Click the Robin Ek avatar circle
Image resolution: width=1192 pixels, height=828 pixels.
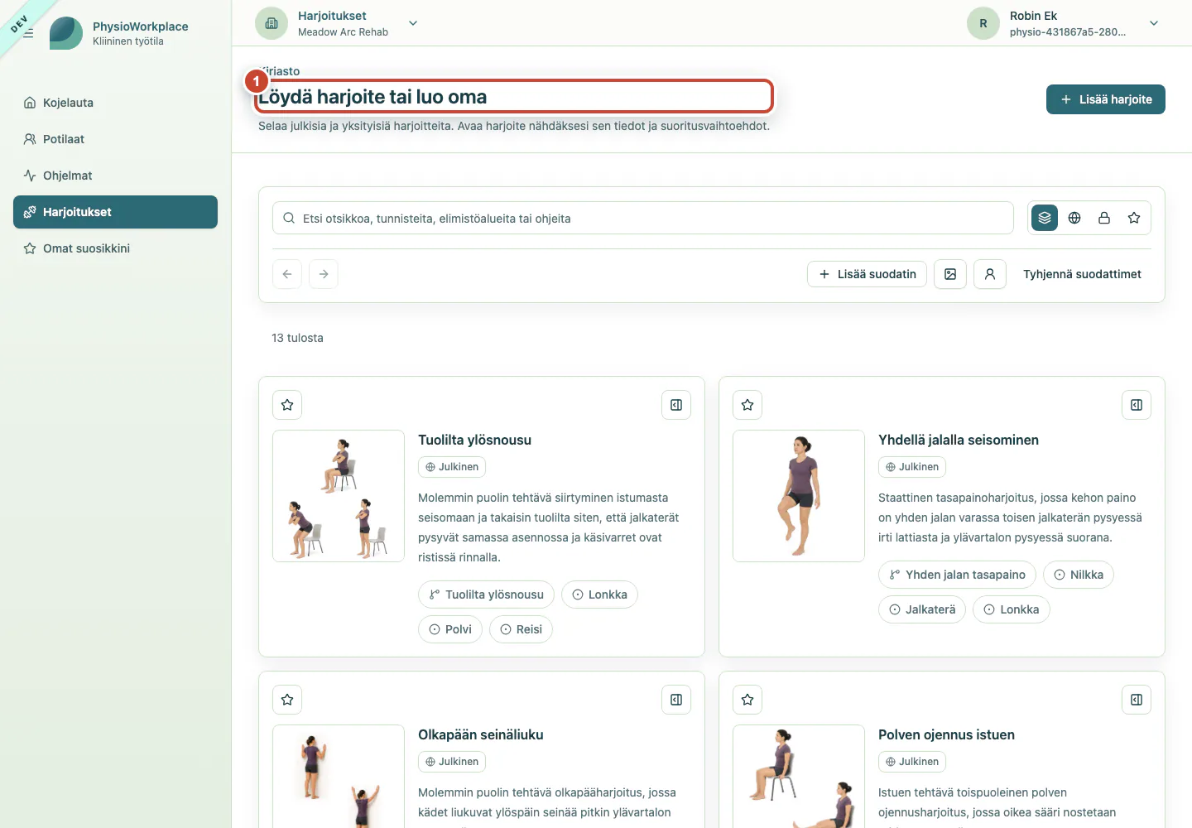(983, 23)
